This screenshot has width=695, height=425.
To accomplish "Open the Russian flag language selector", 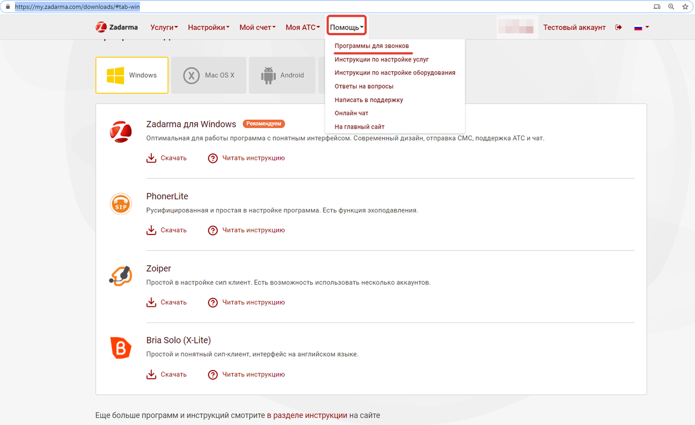I will click(x=642, y=27).
